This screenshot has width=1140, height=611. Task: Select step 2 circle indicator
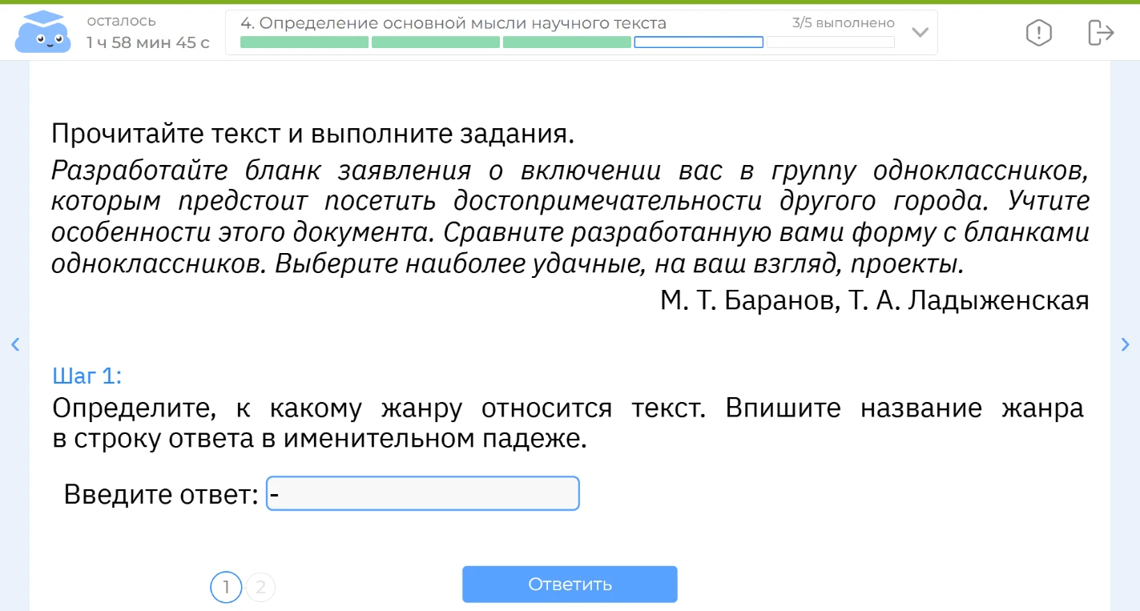click(x=260, y=588)
